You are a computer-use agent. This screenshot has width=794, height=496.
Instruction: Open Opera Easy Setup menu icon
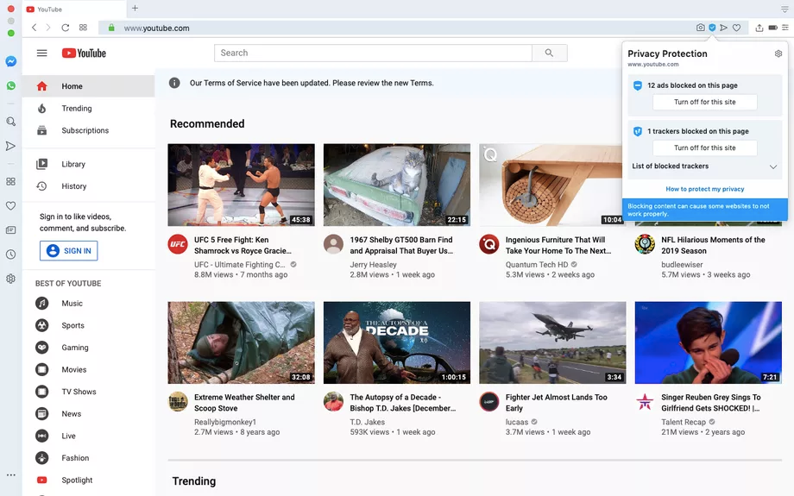coord(785,28)
